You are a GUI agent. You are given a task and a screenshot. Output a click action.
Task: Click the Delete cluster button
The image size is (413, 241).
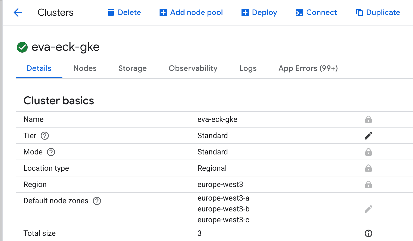pyautogui.click(x=124, y=12)
